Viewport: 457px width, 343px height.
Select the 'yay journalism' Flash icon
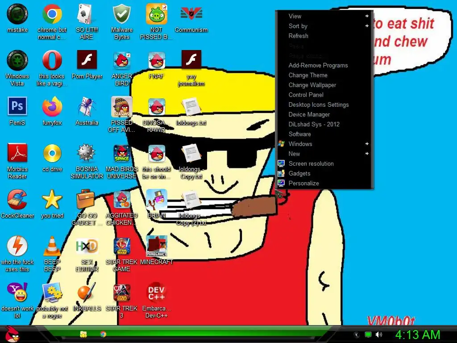click(x=191, y=60)
